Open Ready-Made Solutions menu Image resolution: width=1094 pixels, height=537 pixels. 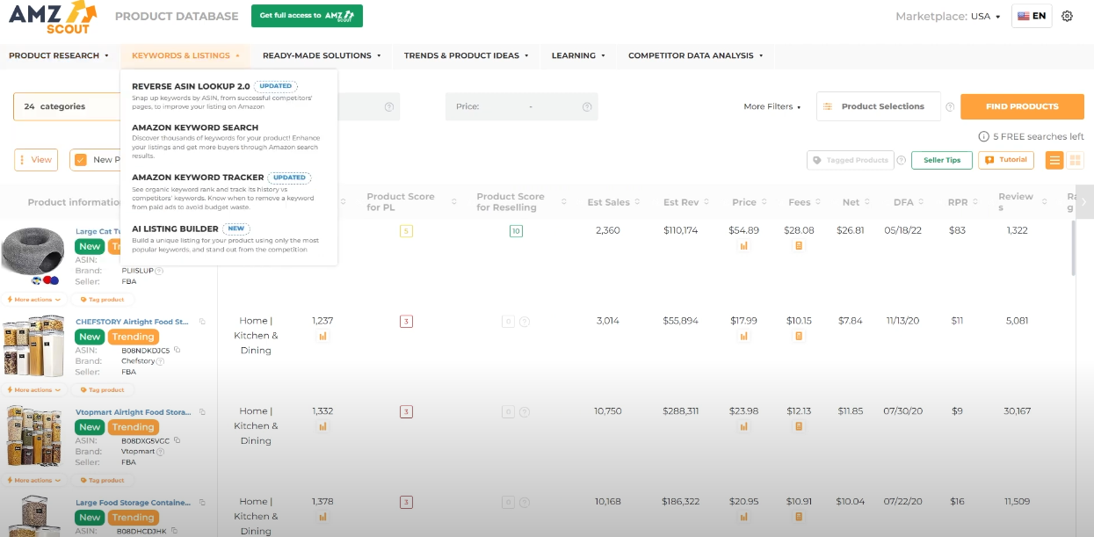(x=322, y=55)
